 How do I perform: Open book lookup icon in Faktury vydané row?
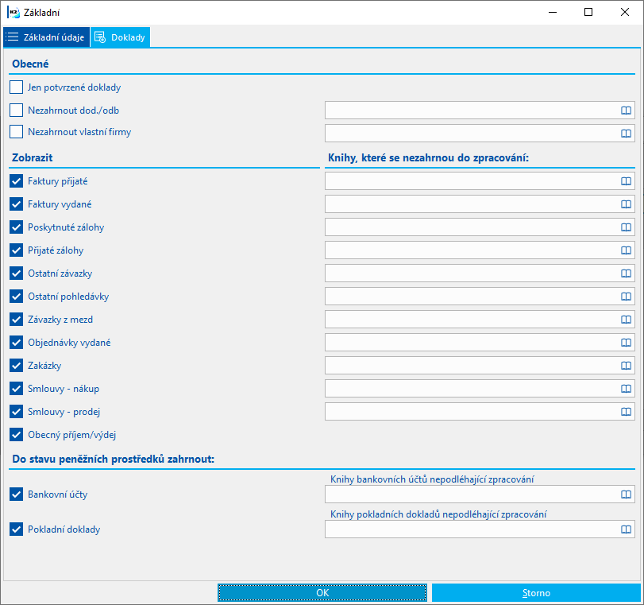(626, 204)
